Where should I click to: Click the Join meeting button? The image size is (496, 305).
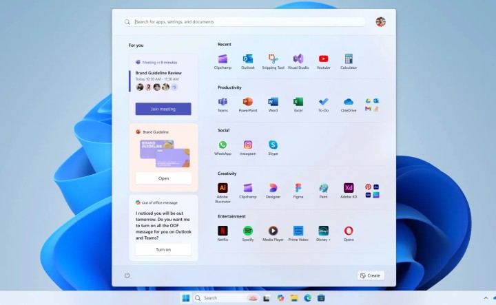[x=163, y=109]
